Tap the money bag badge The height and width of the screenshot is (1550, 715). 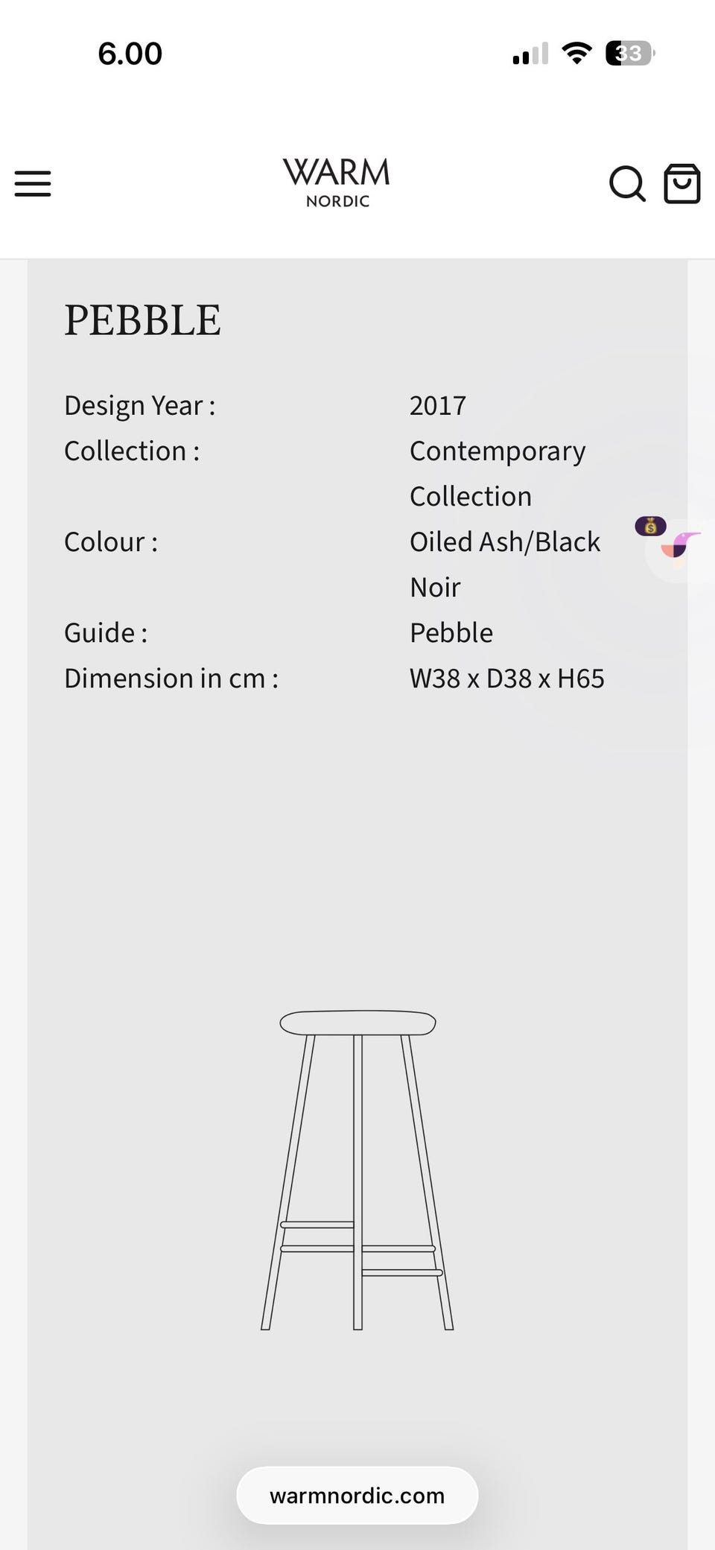[650, 527]
